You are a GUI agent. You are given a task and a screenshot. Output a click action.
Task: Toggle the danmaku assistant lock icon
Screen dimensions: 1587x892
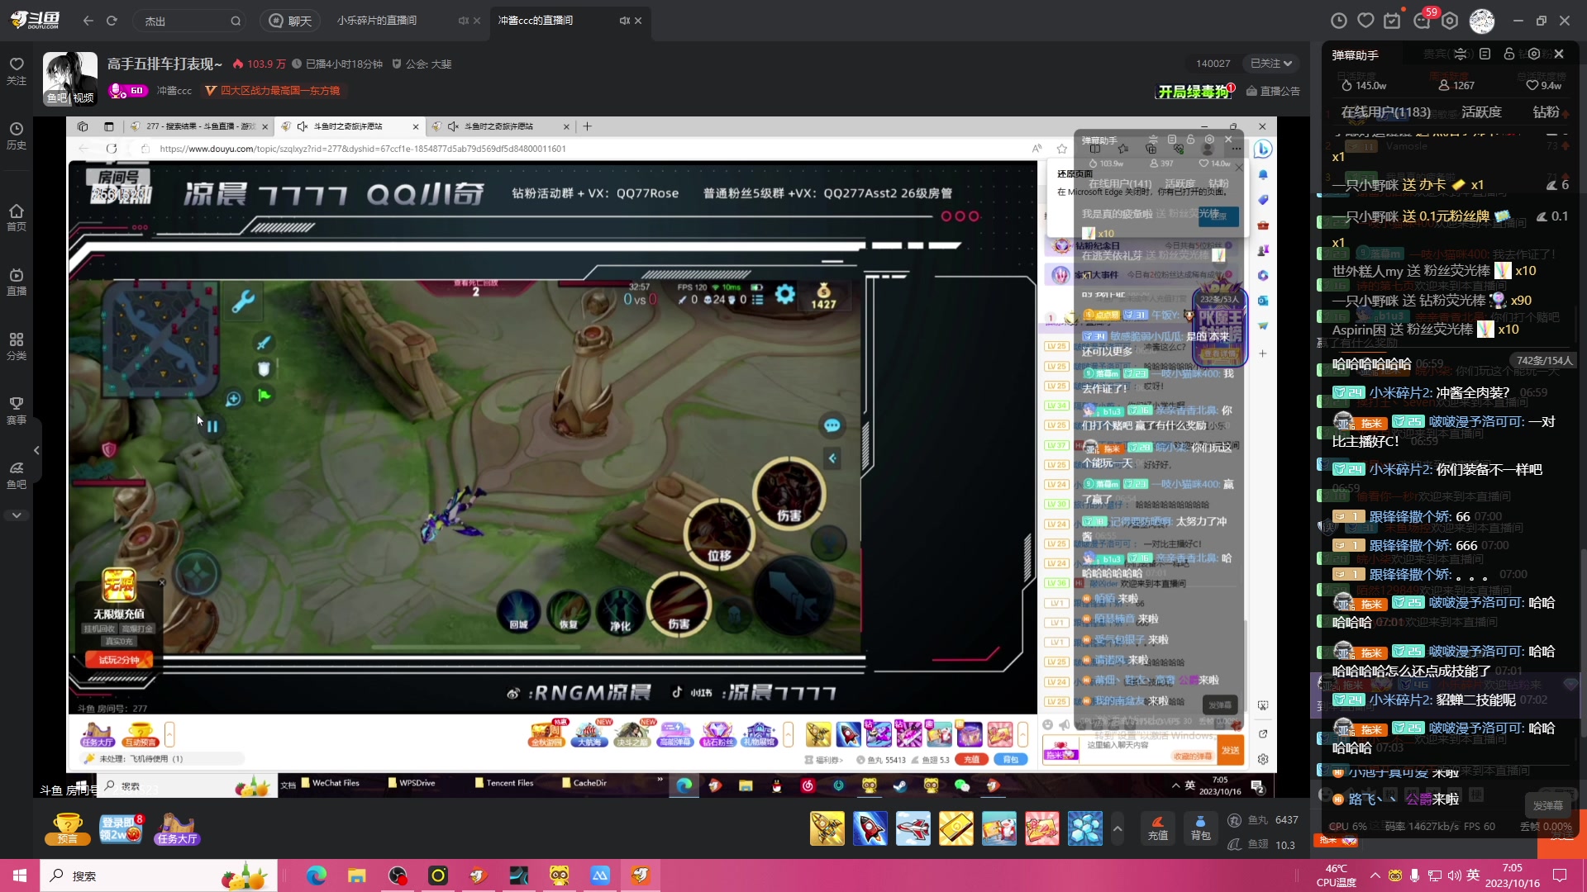pos(1509,55)
